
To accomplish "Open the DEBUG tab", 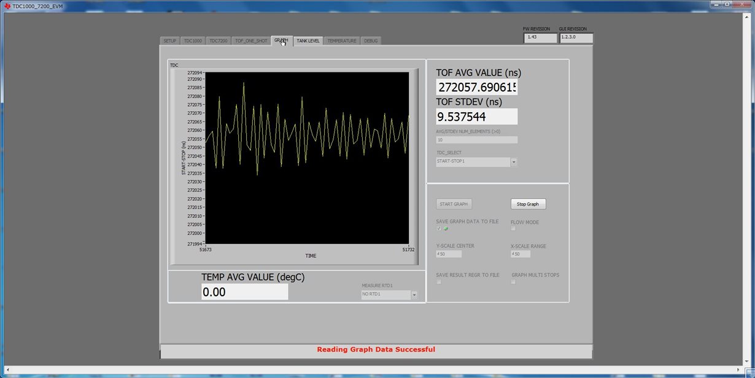I will [371, 41].
